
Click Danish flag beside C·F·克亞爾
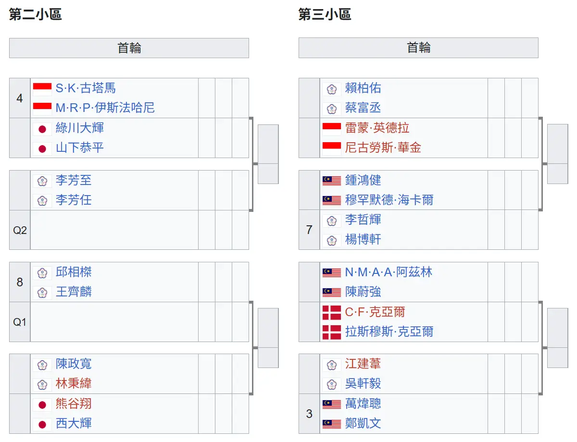click(x=331, y=312)
